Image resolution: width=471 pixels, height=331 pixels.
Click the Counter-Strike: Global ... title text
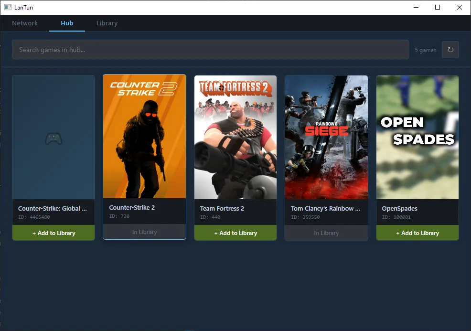53,208
